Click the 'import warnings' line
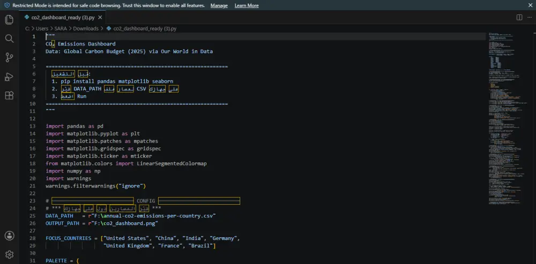536x264 pixels. (69, 178)
